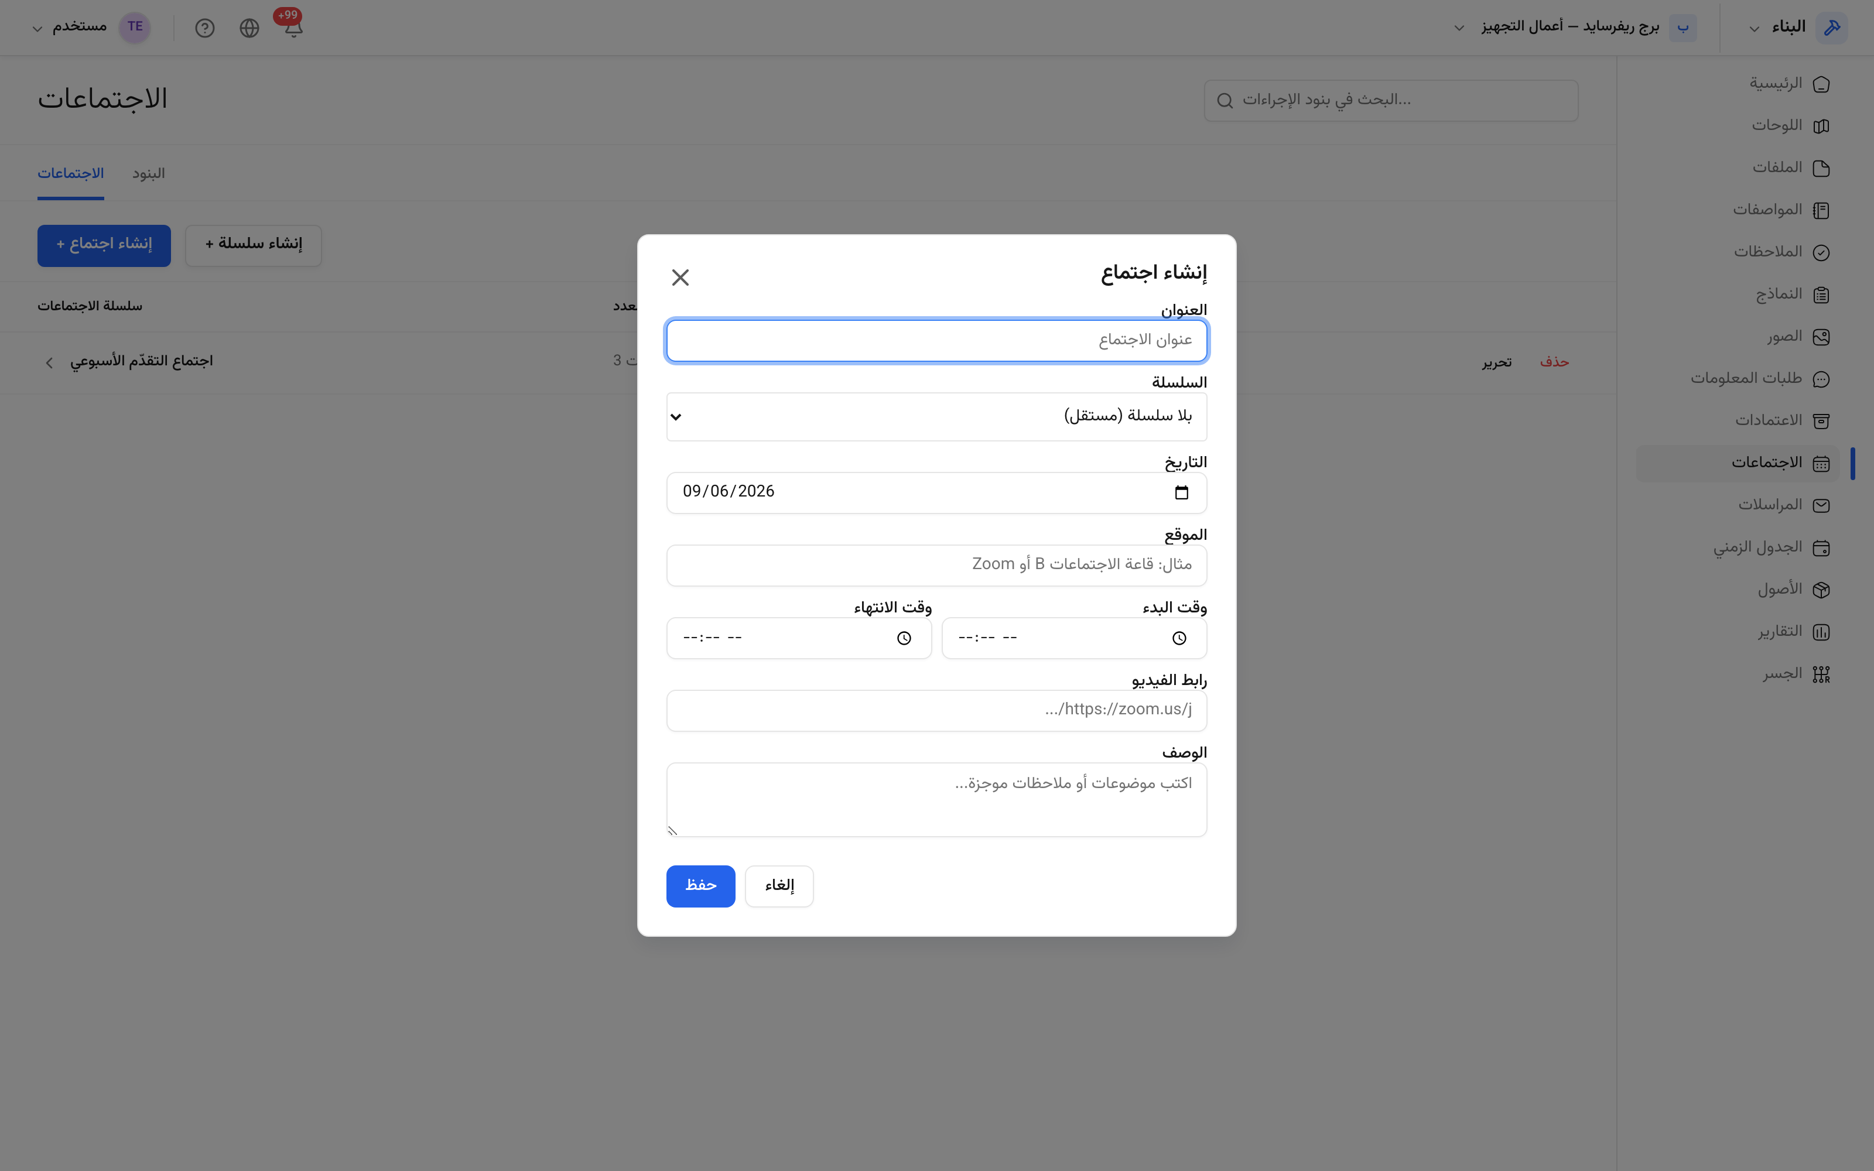Image resolution: width=1874 pixels, height=1171 pixels.
Task: Focus the meeting title عنوان الاجتماع field
Action: [x=936, y=341]
